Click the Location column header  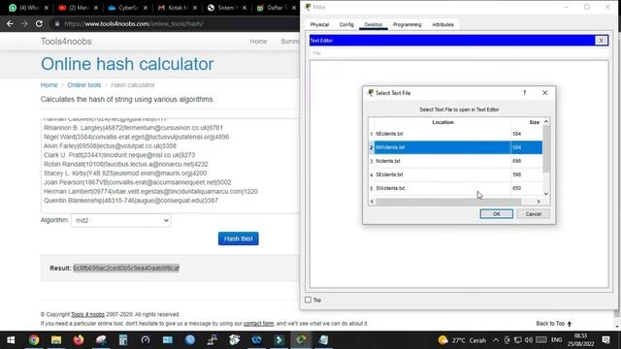(x=442, y=122)
